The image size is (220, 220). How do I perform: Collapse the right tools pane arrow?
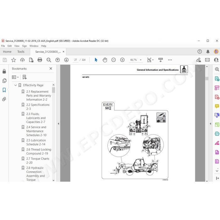point(210,124)
